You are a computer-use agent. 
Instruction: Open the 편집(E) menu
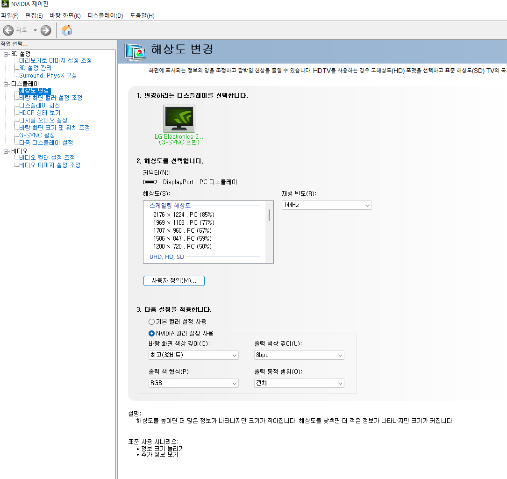[34, 15]
